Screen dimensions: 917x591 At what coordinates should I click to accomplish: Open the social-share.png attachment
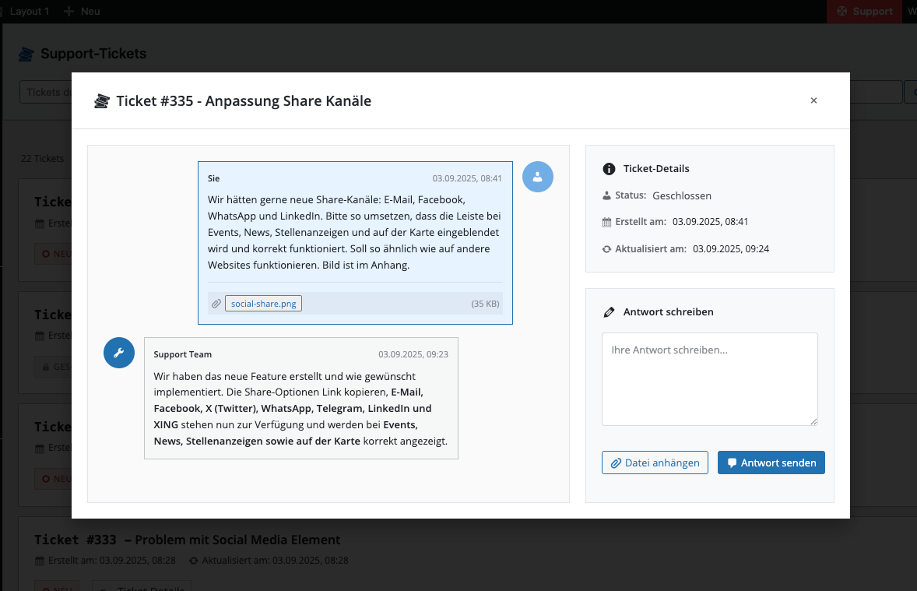[x=263, y=304]
